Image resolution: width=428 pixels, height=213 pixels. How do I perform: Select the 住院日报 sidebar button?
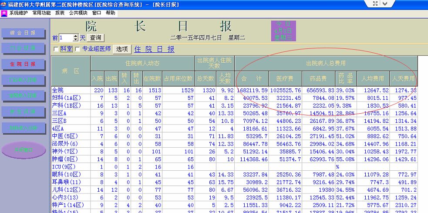pyautogui.click(x=23, y=64)
